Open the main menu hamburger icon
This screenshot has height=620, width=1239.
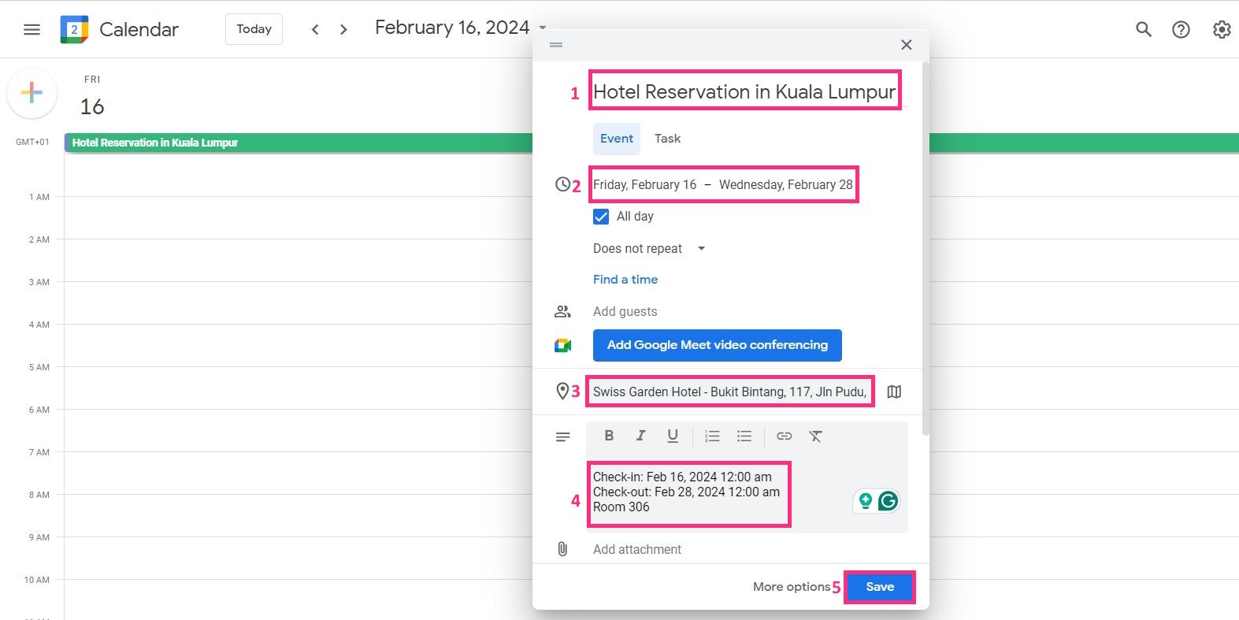click(x=32, y=29)
